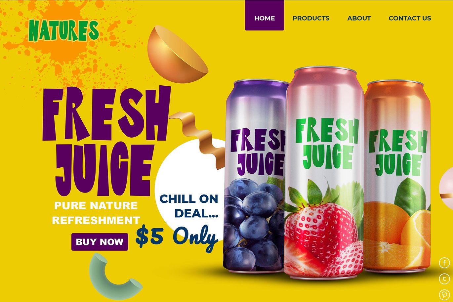Open the Pinterest social icon
This screenshot has height=302, width=453.
click(444, 295)
